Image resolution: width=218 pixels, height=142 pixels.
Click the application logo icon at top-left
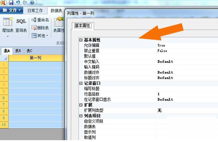3,3
